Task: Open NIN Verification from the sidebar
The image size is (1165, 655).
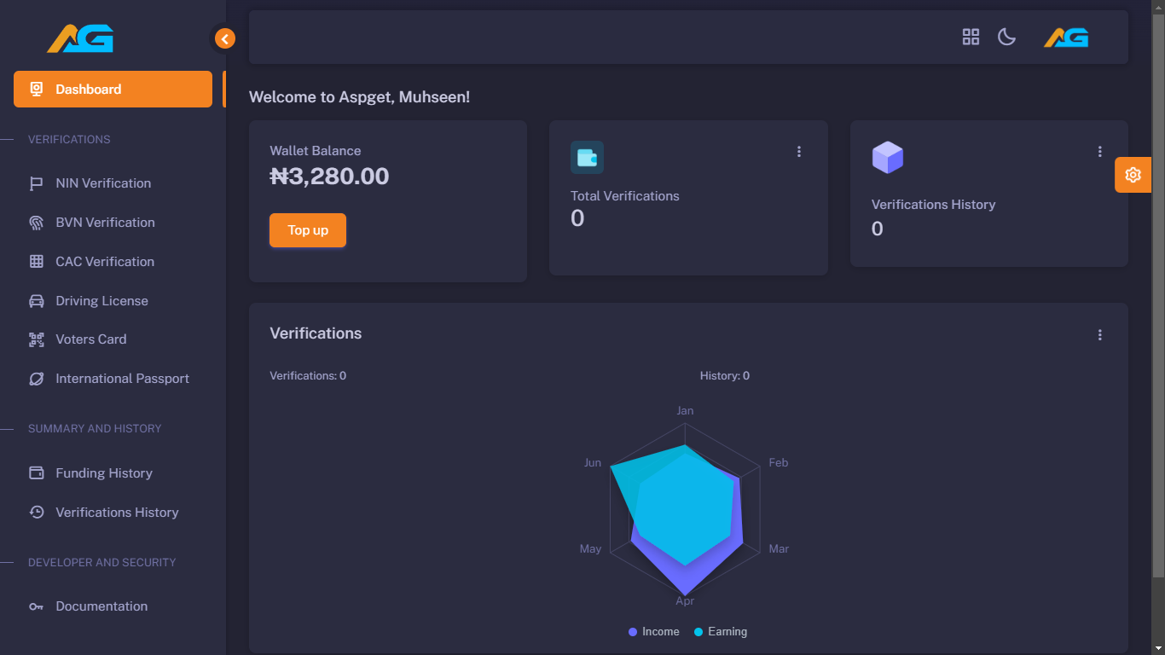Action: coord(103,183)
